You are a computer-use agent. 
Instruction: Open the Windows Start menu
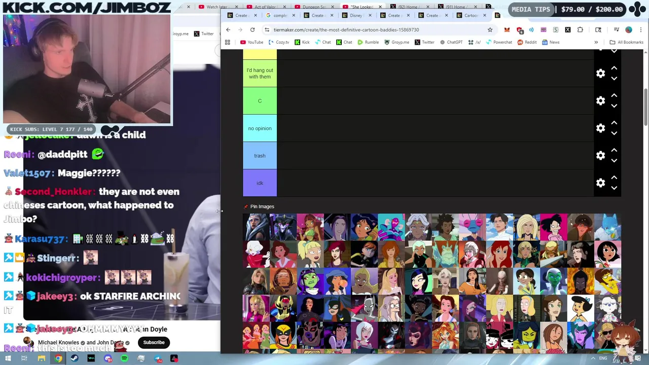pos(8,358)
